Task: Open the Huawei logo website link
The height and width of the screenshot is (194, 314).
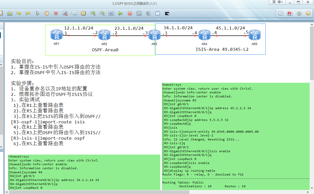Action: tap(289, 13)
